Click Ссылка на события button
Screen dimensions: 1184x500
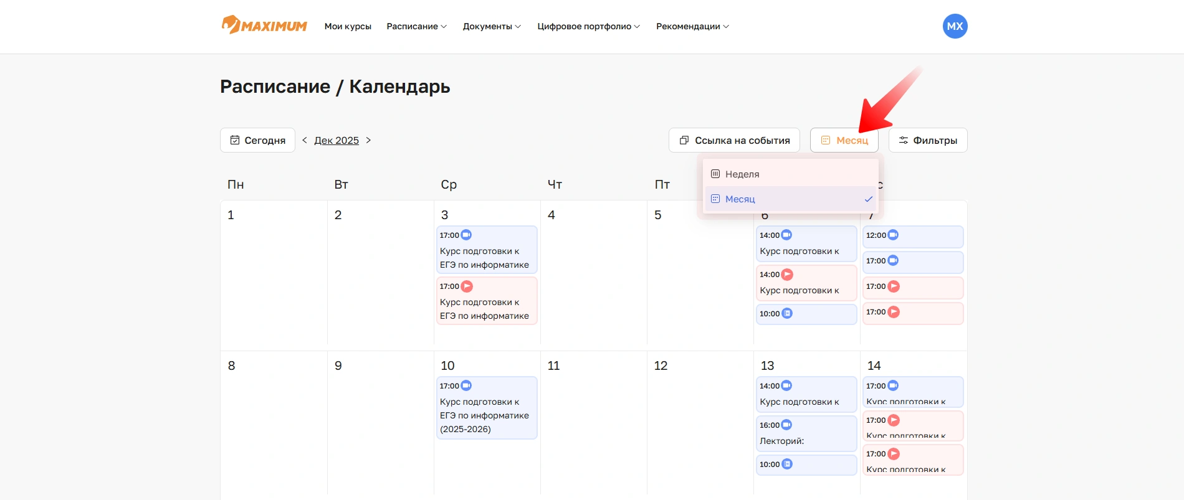click(x=734, y=140)
